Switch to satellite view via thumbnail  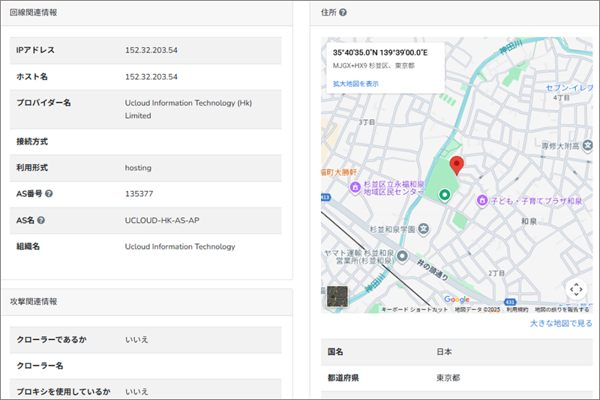pos(337,297)
